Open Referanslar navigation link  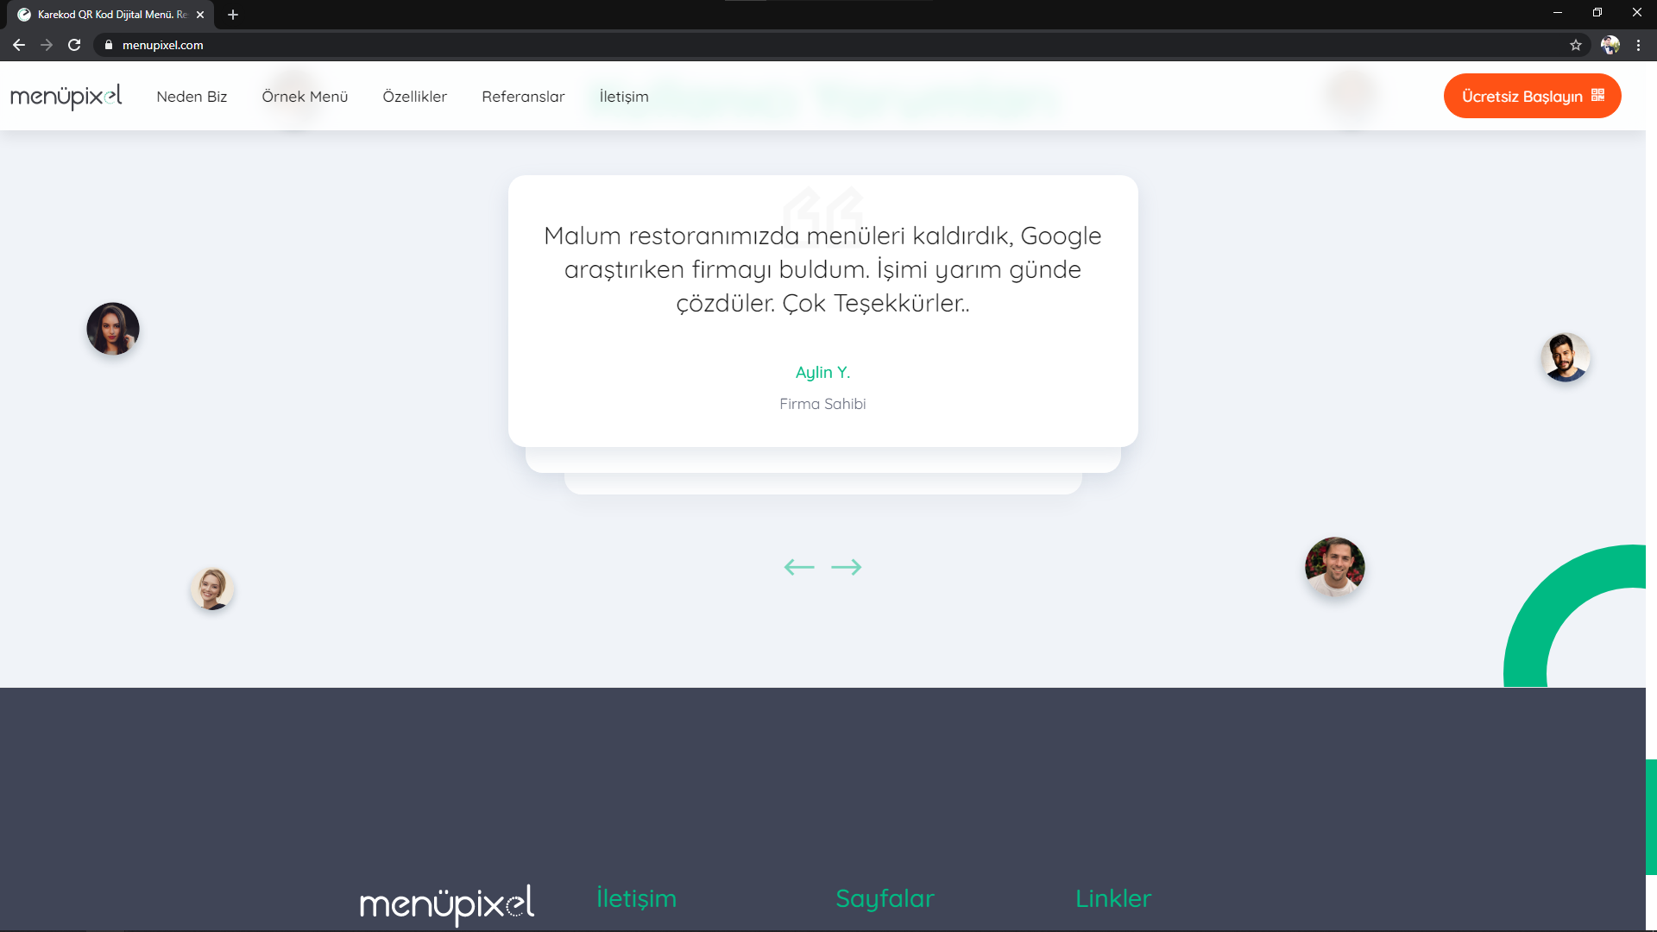click(x=523, y=97)
